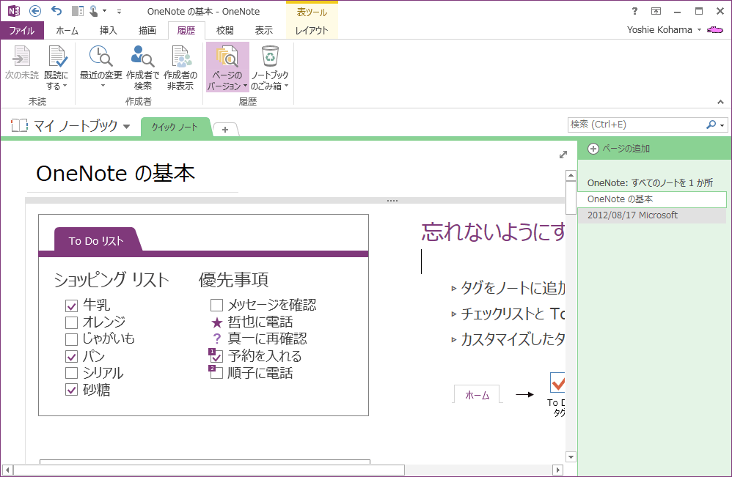The width and height of the screenshot is (732, 477).
Task: Customize the Quick Access Toolbar dropdown
Action: [x=119, y=11]
